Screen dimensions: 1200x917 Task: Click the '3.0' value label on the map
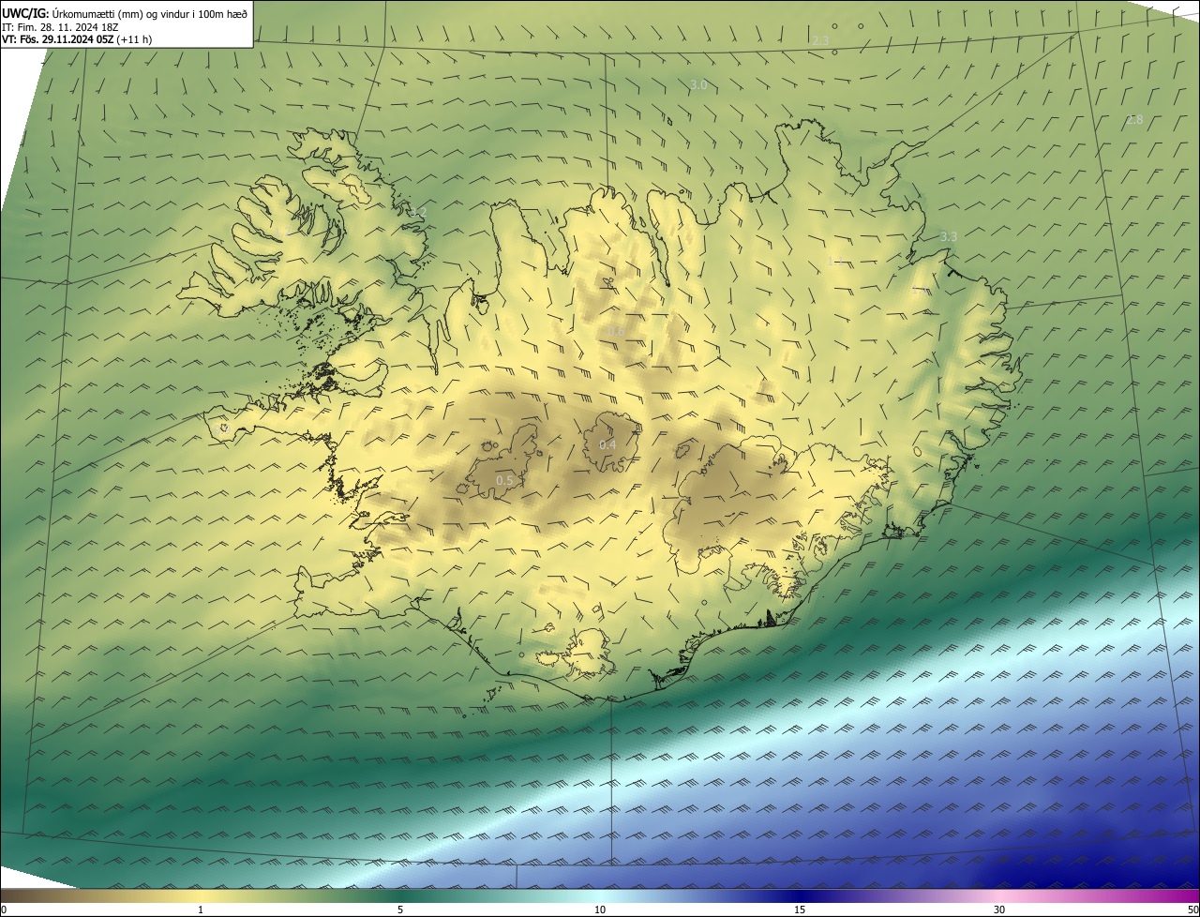(x=698, y=84)
